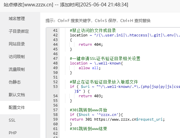Click the 'return 301 https://www.zzzx.cn' line

point(117,120)
